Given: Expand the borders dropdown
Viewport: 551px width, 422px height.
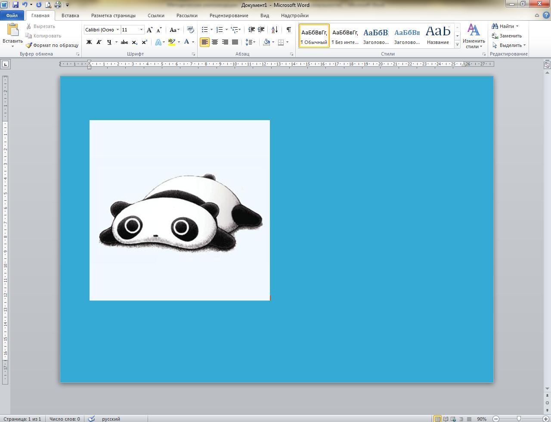Looking at the screenshot, I should tap(288, 42).
